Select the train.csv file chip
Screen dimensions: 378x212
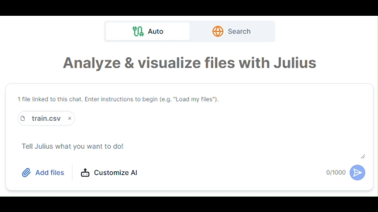coord(46,119)
